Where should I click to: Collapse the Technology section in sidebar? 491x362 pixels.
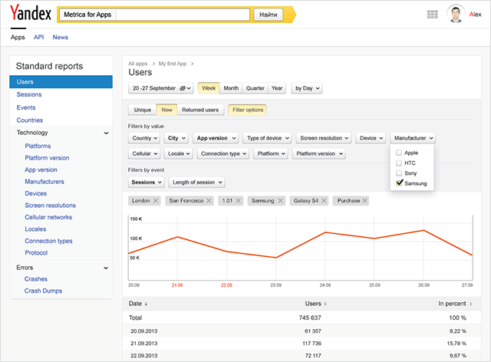tap(107, 133)
